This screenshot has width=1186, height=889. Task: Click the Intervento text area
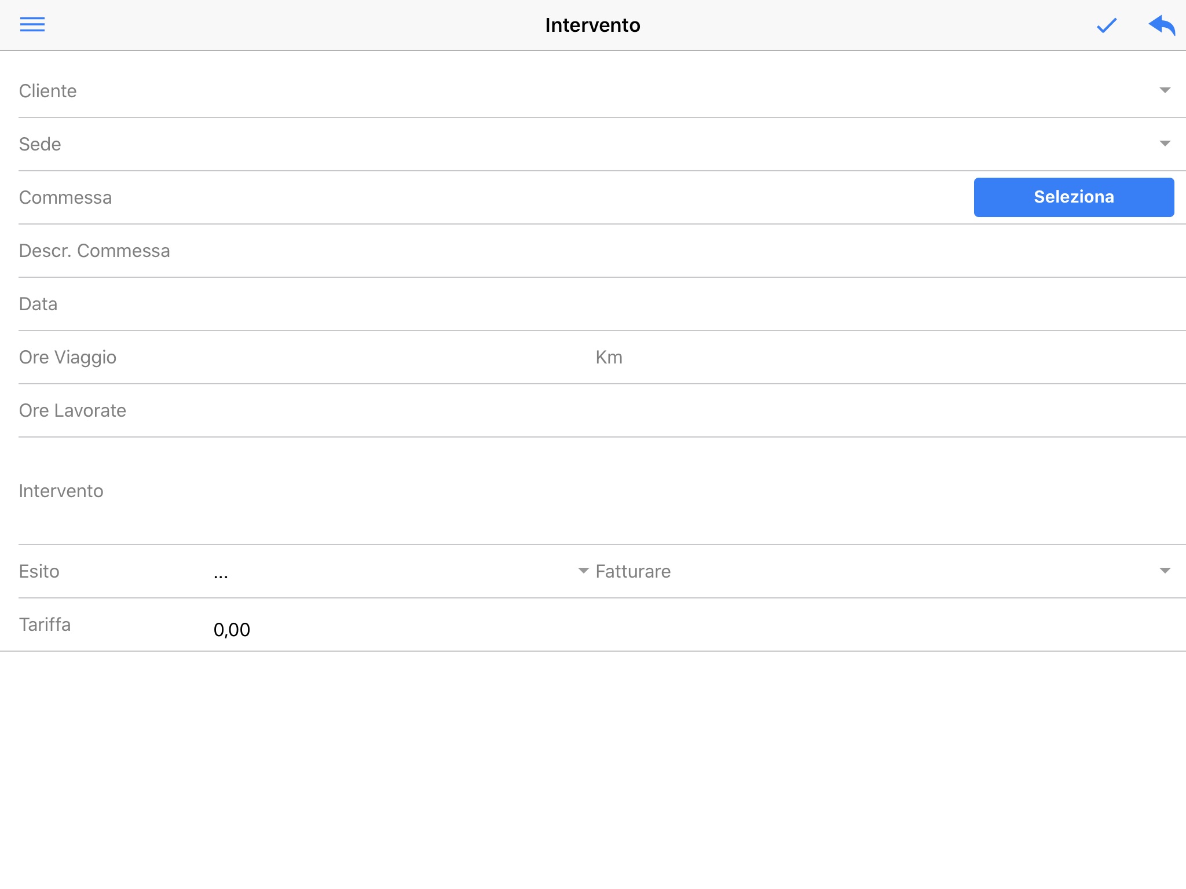(602, 491)
